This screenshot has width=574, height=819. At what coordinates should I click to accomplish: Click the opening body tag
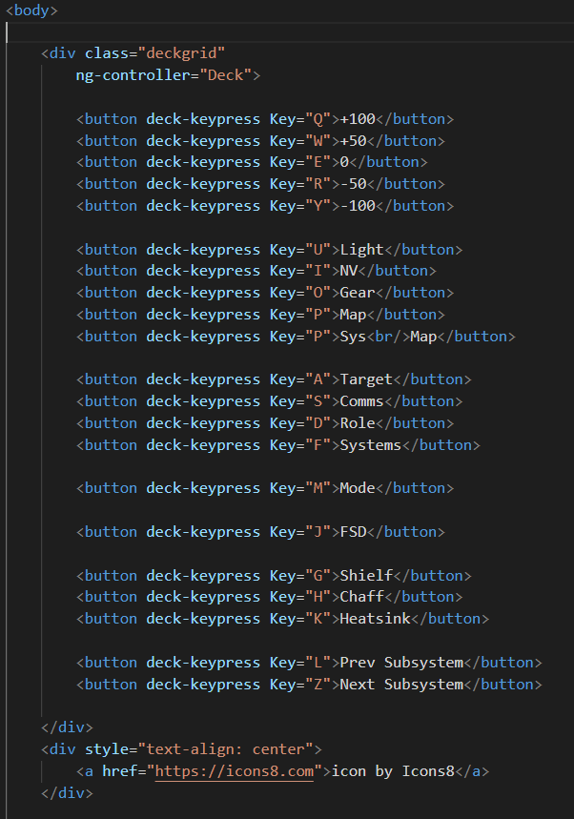coord(31,10)
